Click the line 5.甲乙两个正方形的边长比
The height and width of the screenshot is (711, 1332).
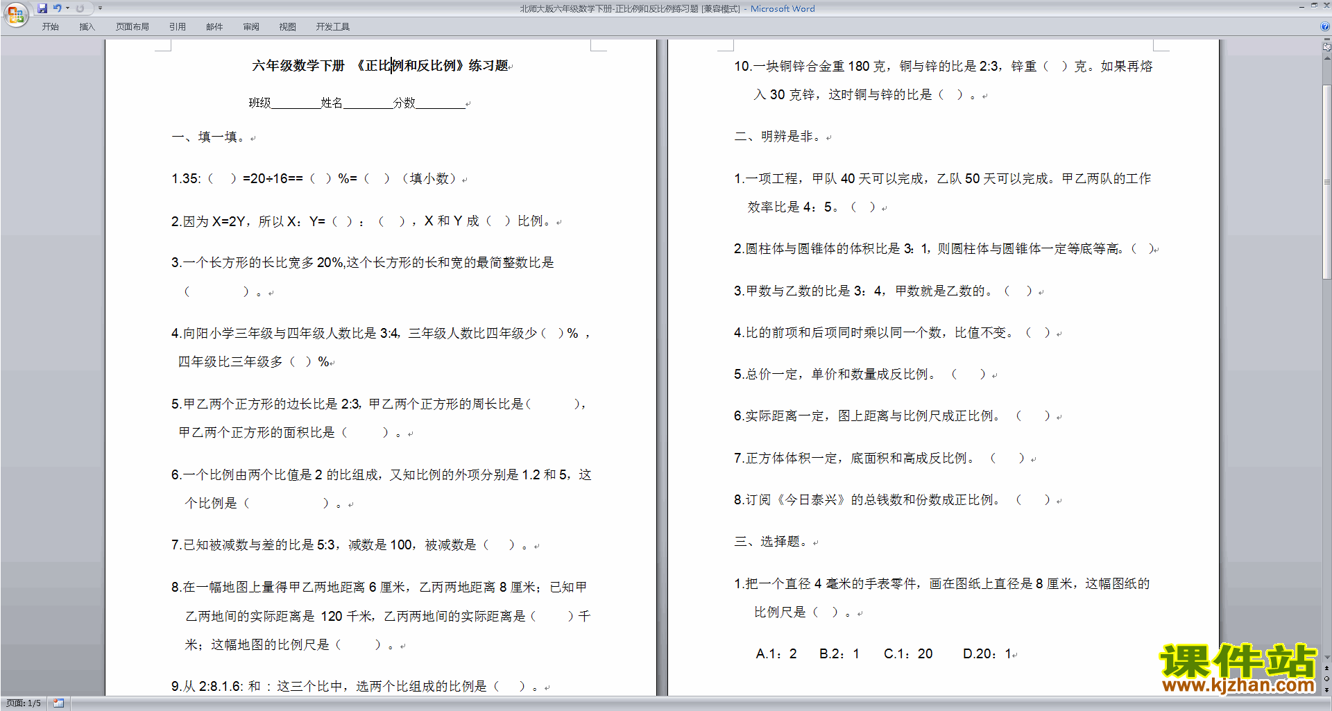[379, 404]
